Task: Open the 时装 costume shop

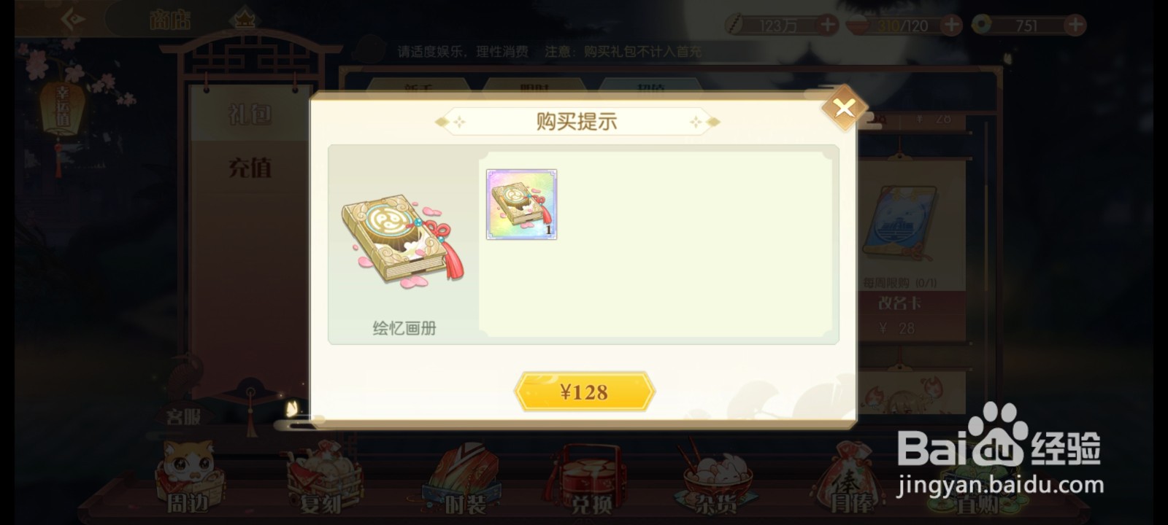Action: [x=461, y=478]
